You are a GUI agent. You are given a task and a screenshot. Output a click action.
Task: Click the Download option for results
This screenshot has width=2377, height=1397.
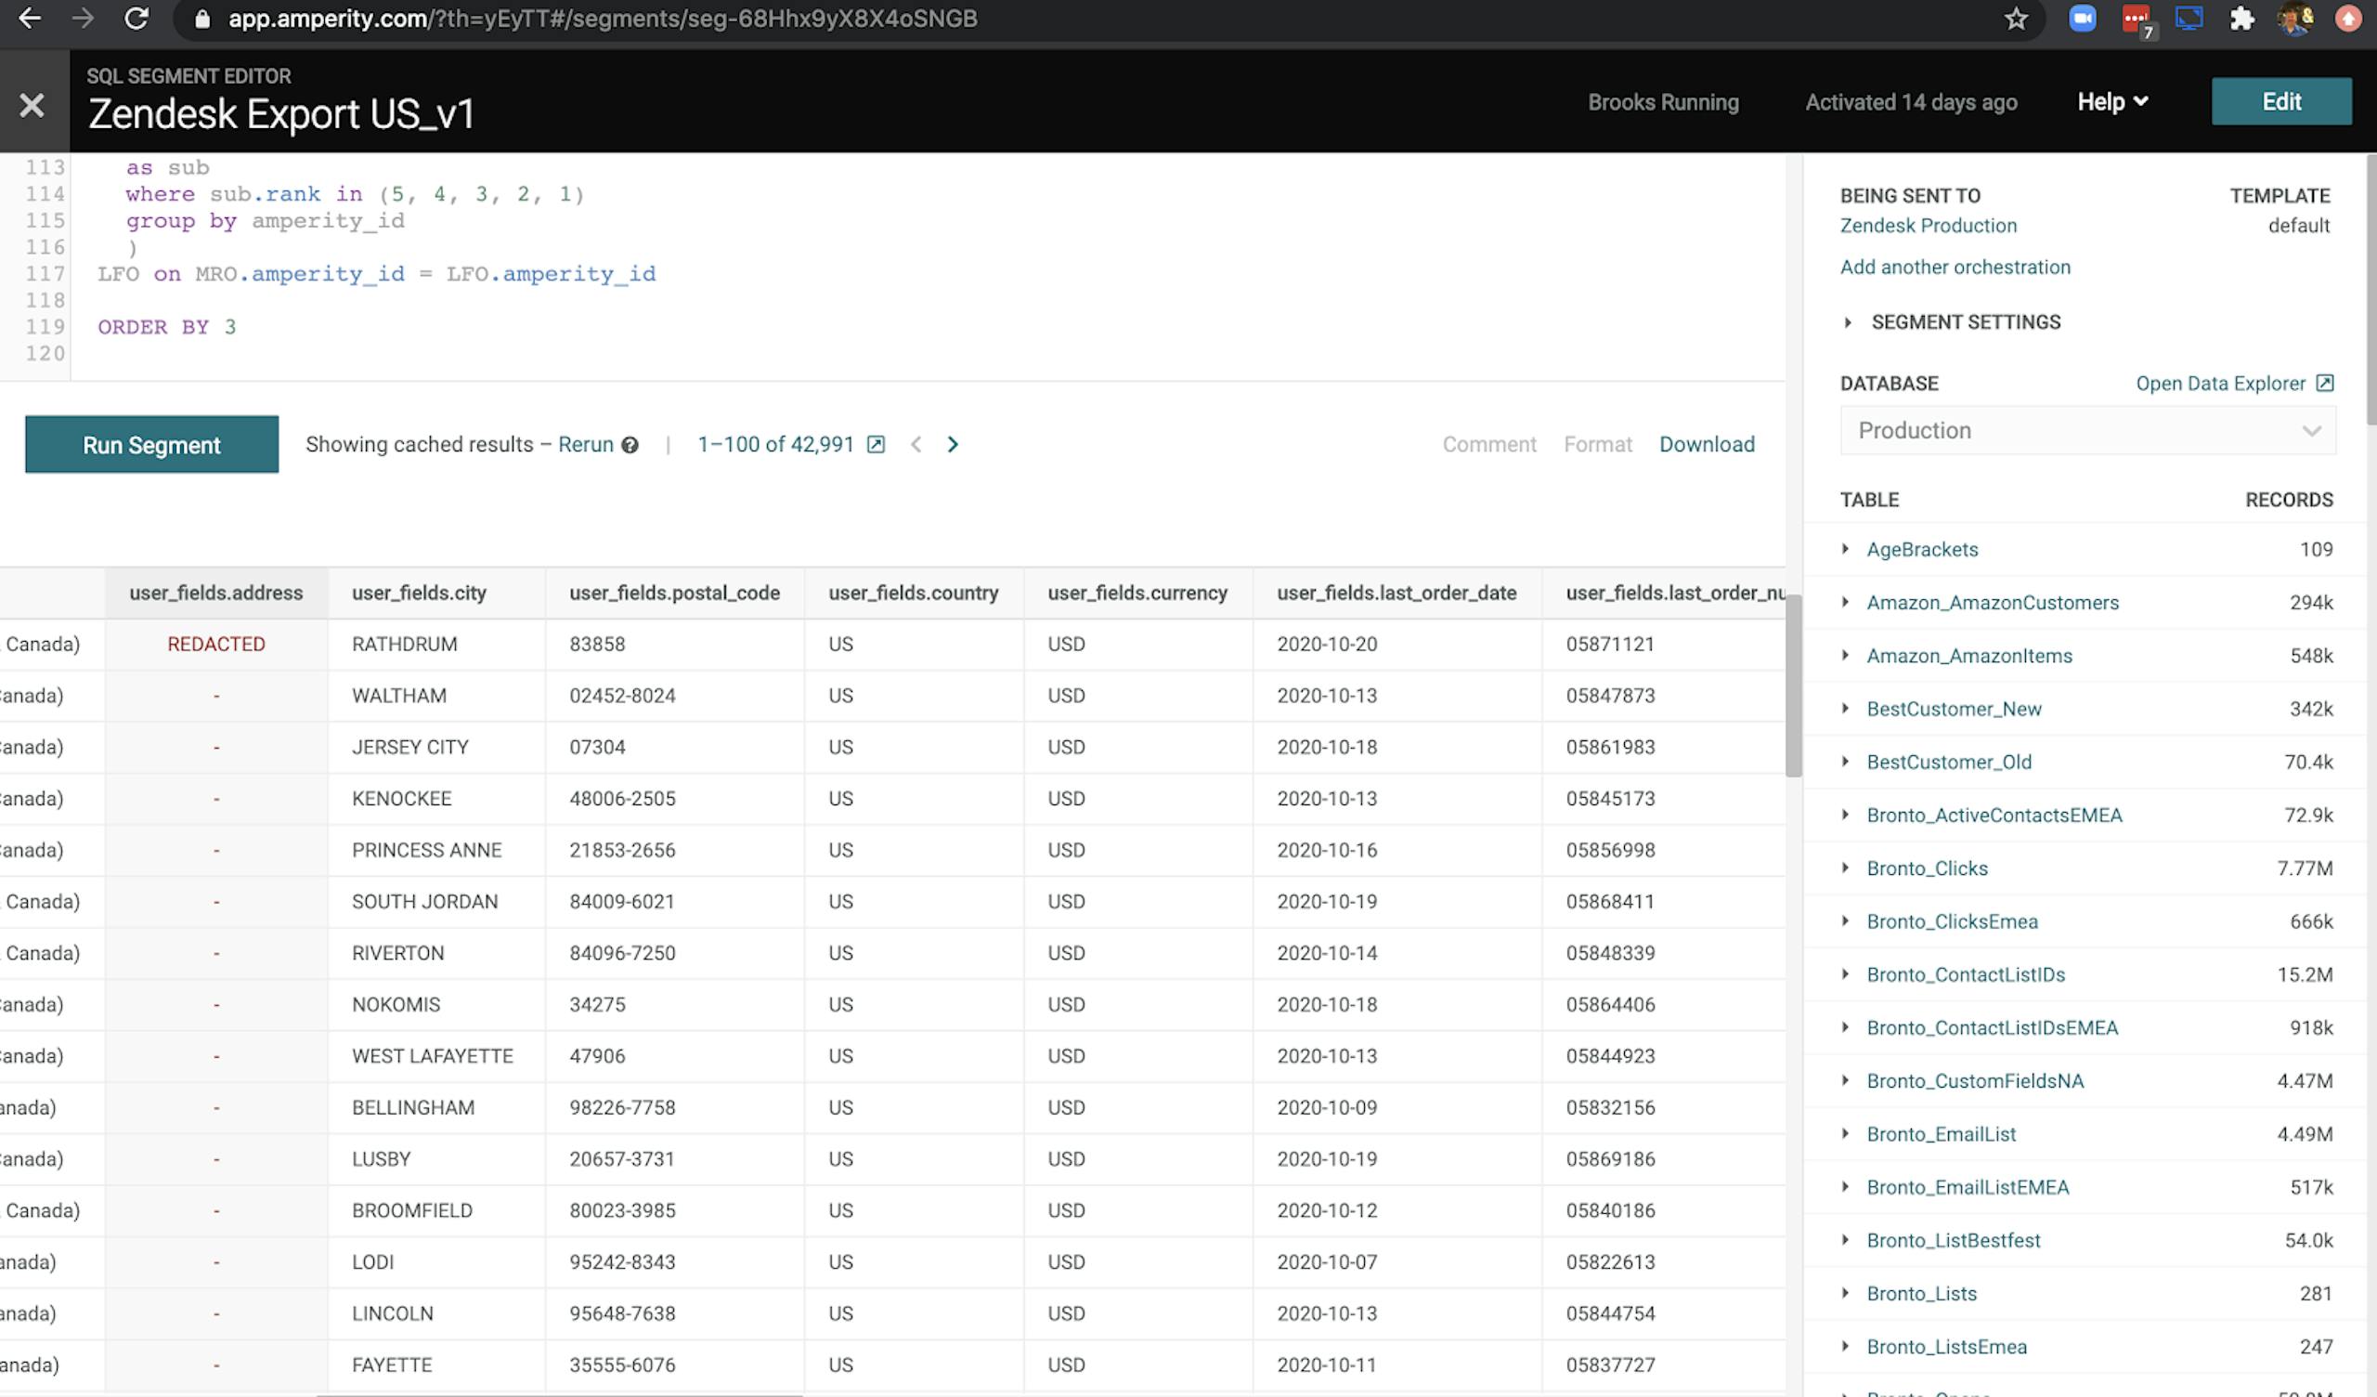point(1707,445)
